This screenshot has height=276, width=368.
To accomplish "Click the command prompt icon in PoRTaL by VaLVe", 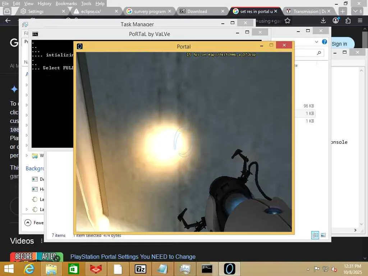I will click(x=35, y=34).
